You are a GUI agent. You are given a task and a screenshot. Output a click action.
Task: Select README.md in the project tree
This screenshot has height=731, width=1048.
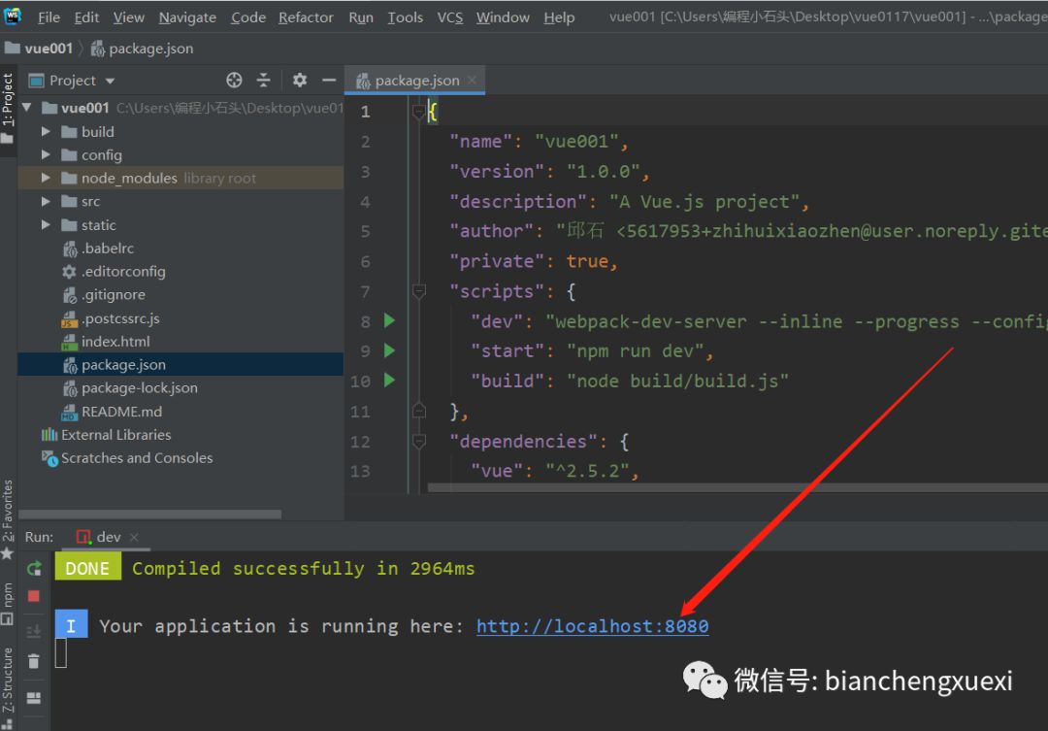click(x=121, y=412)
